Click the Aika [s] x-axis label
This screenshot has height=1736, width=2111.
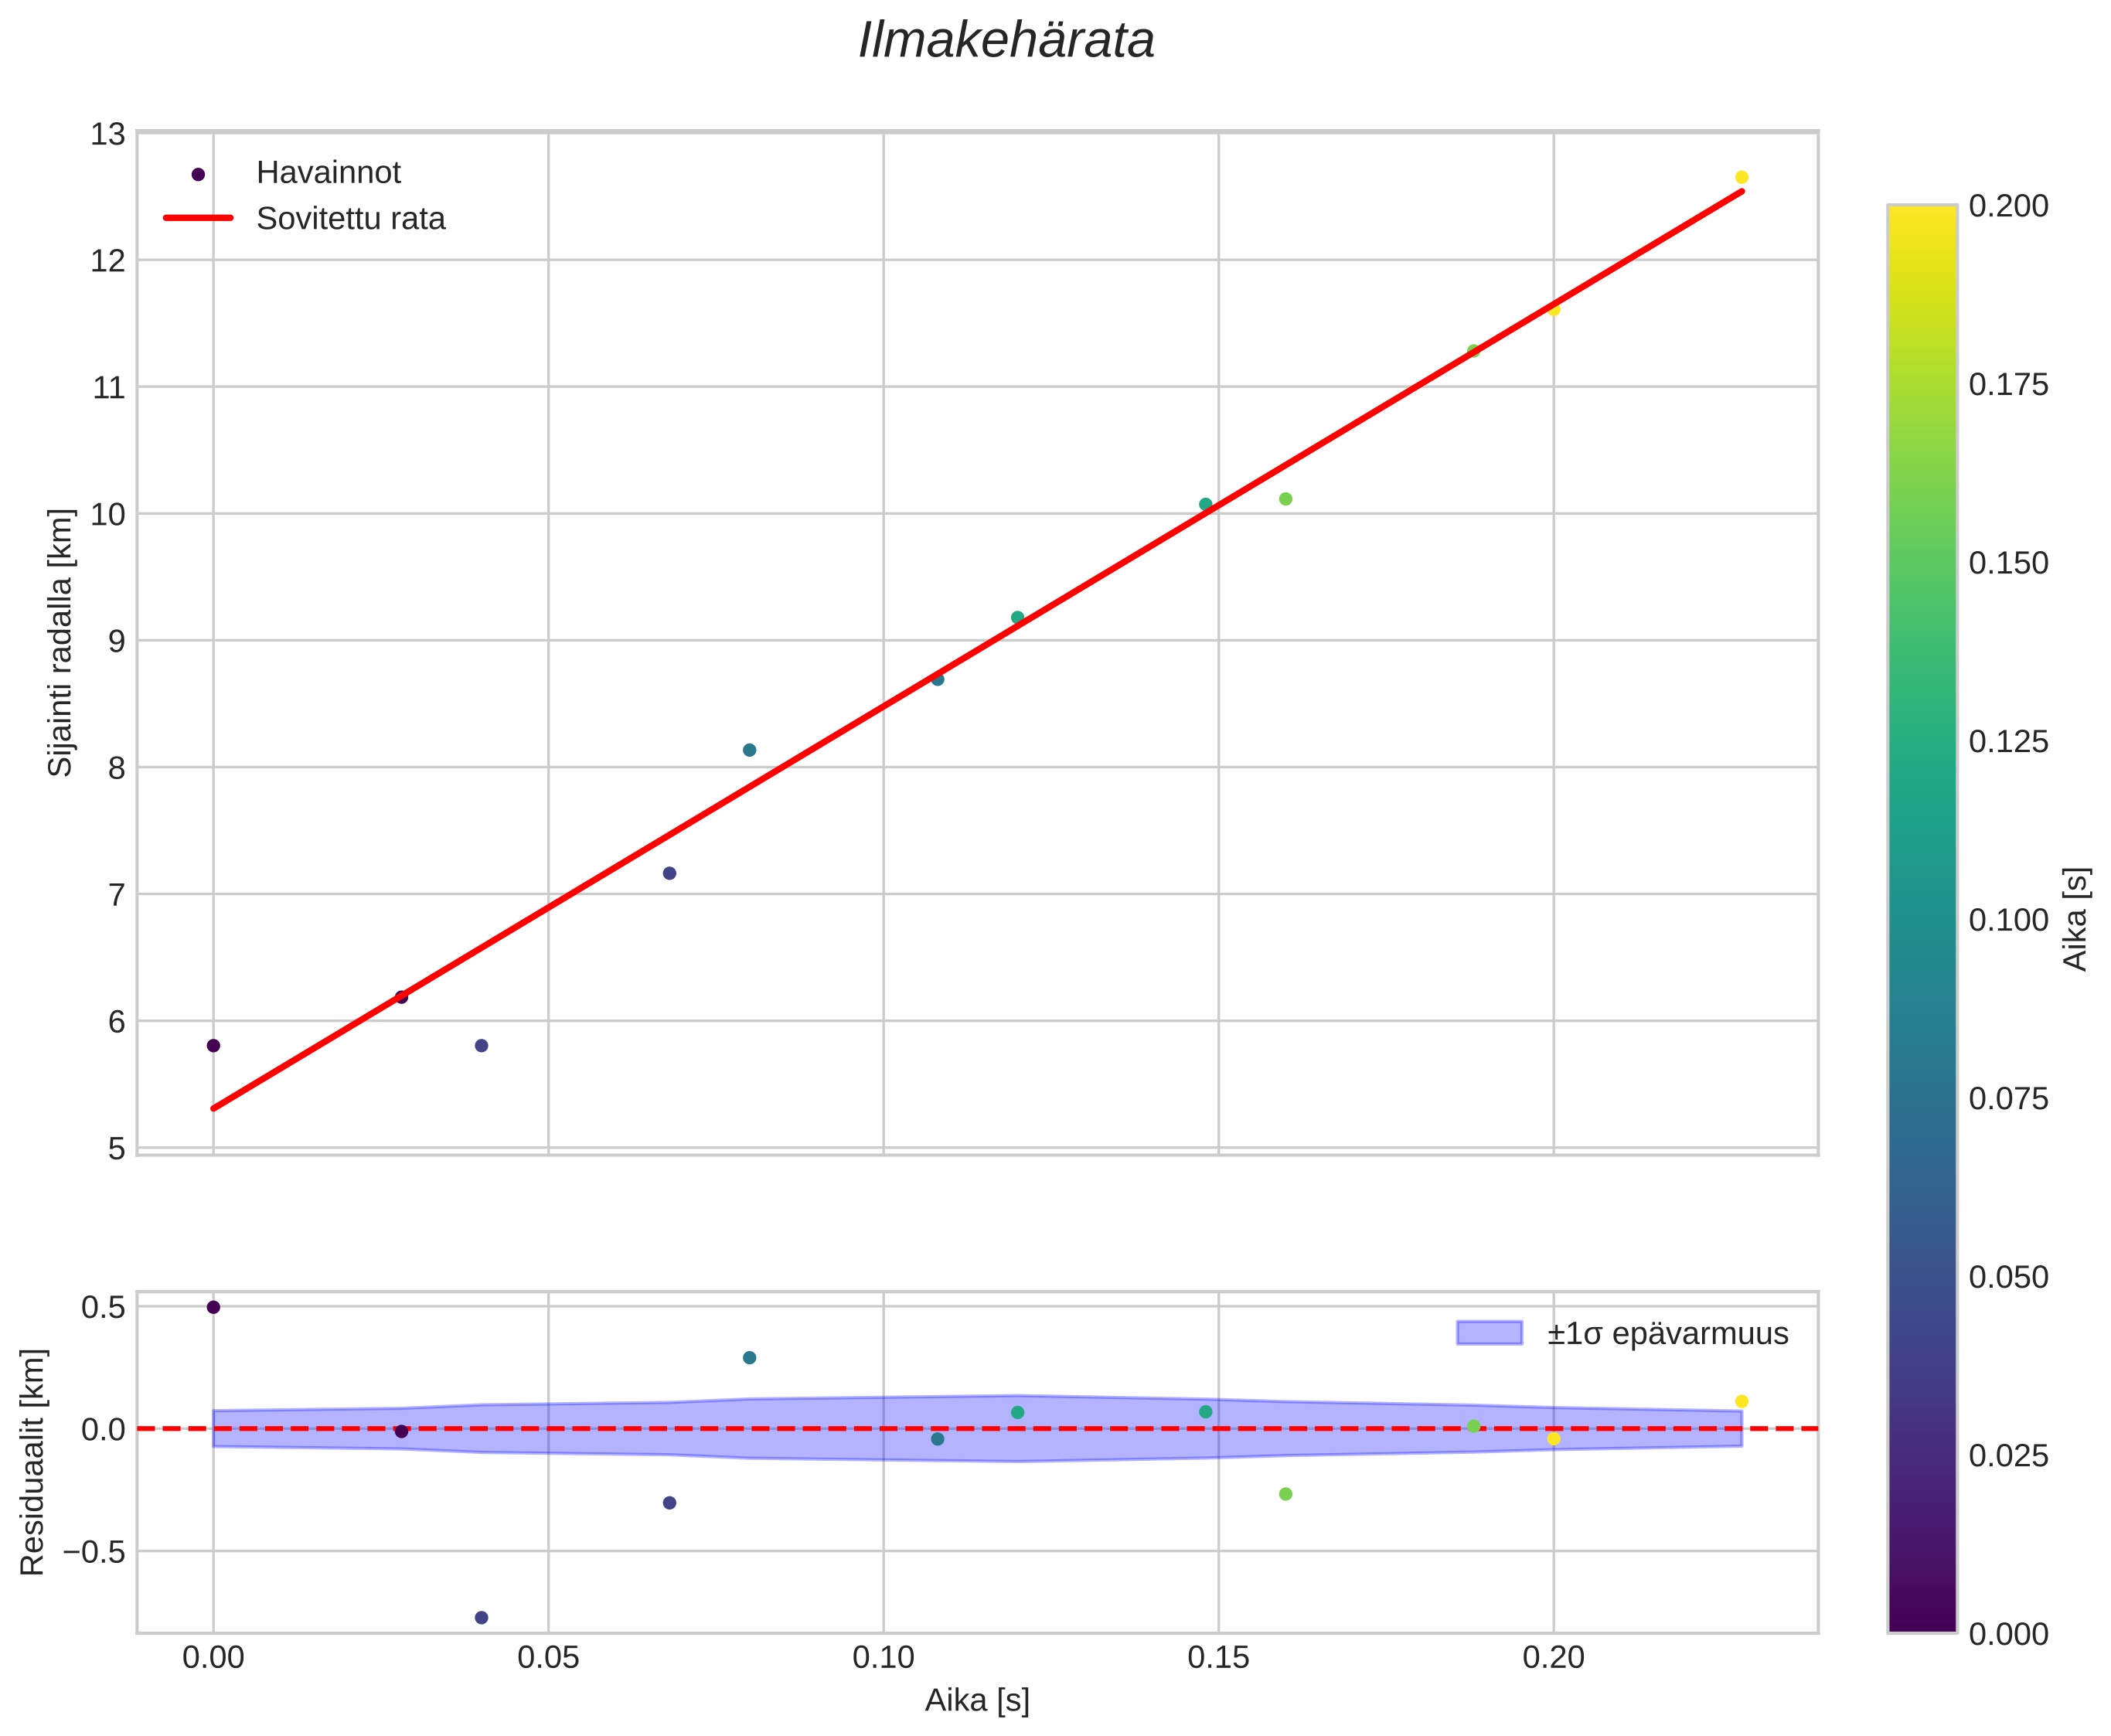point(977,1701)
